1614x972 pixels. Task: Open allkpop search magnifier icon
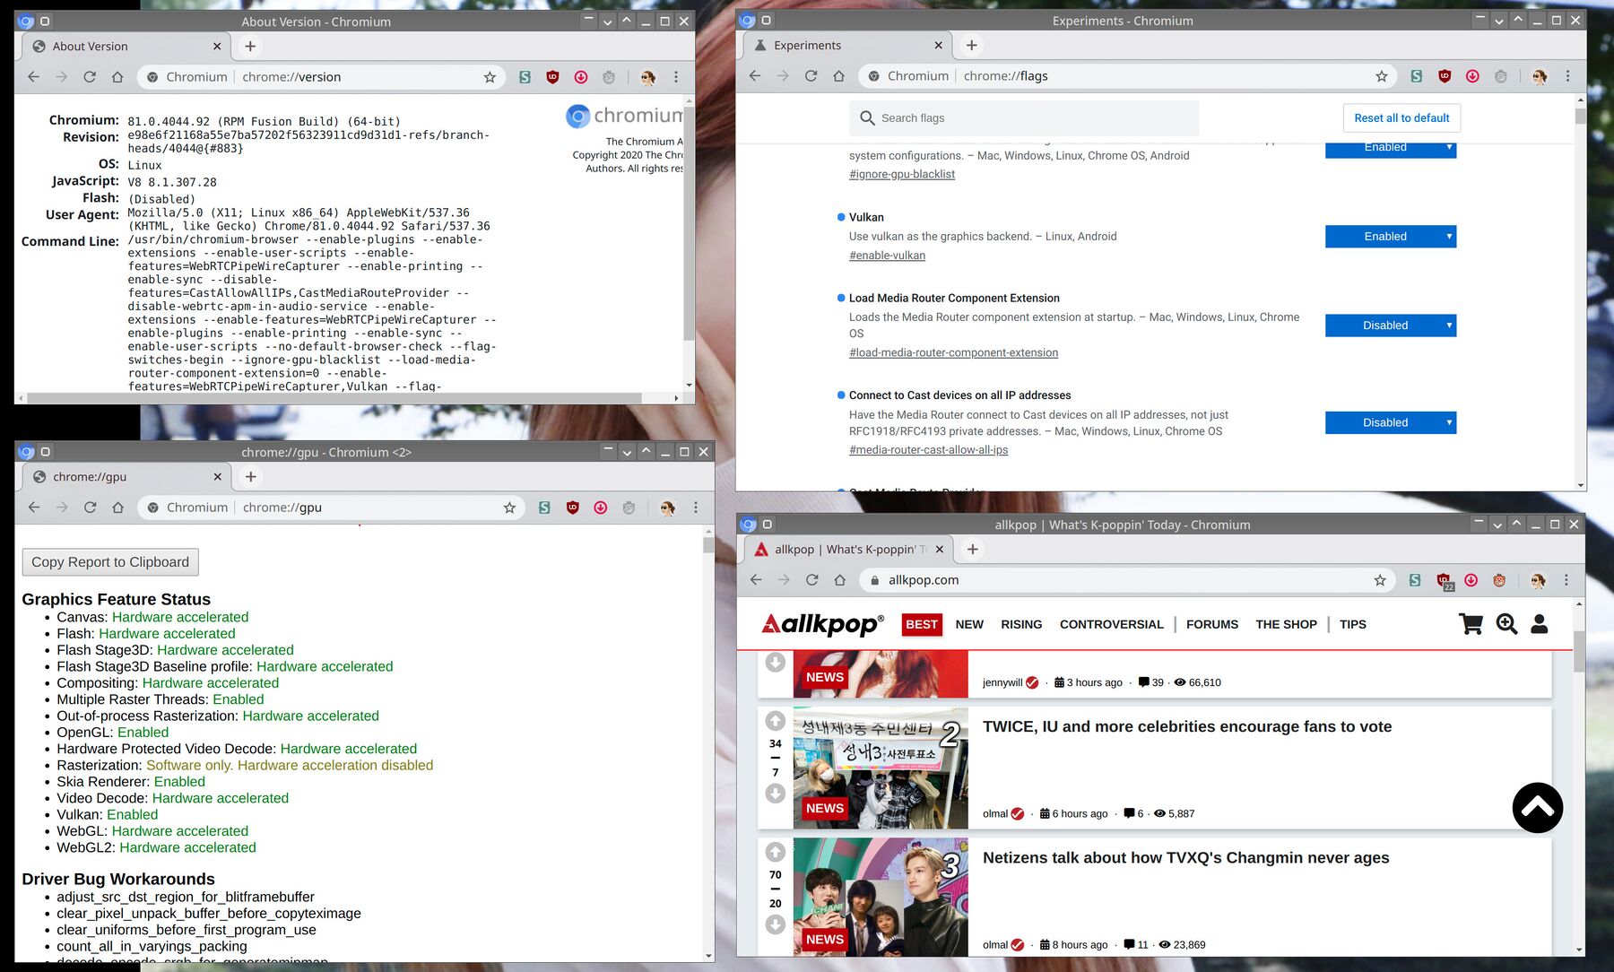[1506, 624]
